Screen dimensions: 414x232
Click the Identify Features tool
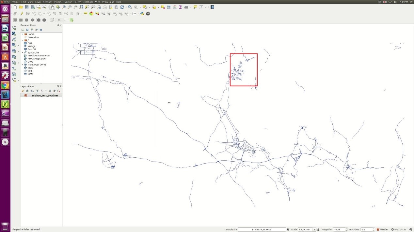pos(130,7)
